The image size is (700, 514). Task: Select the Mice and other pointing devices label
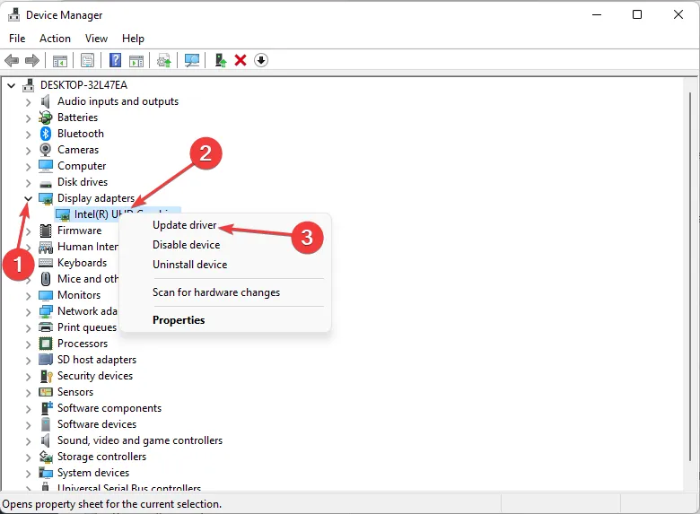coord(88,279)
